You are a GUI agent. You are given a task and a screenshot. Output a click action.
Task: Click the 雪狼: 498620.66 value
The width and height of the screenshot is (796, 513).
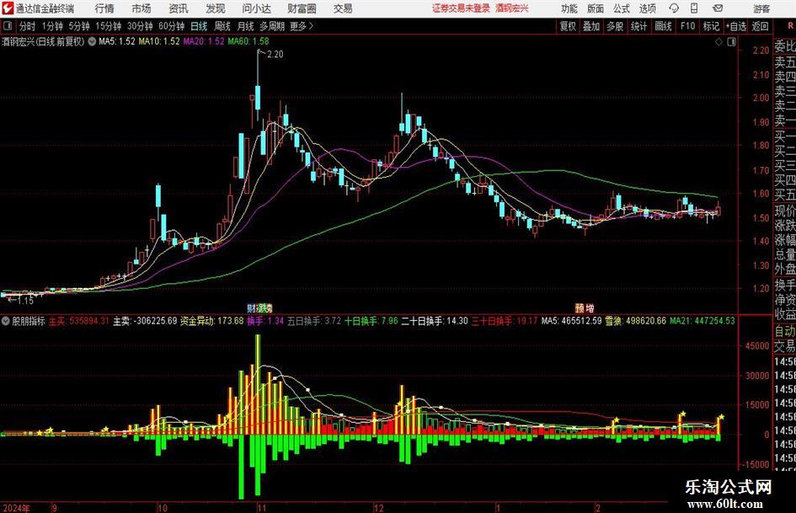636,321
